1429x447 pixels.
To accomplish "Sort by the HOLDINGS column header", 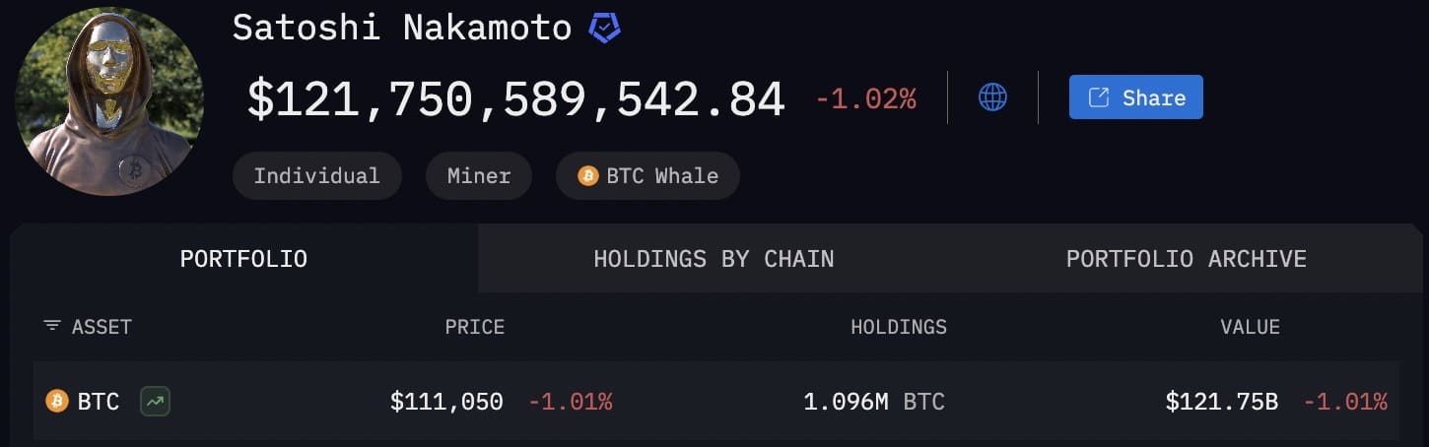I will (x=898, y=327).
